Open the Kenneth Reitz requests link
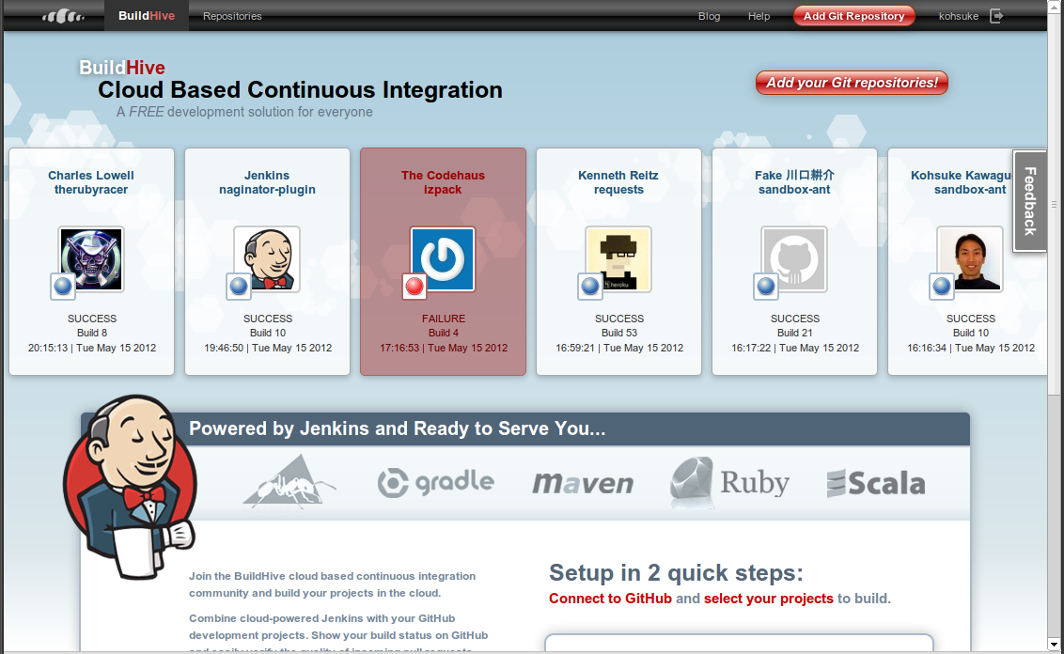This screenshot has width=1064, height=654. point(618,182)
